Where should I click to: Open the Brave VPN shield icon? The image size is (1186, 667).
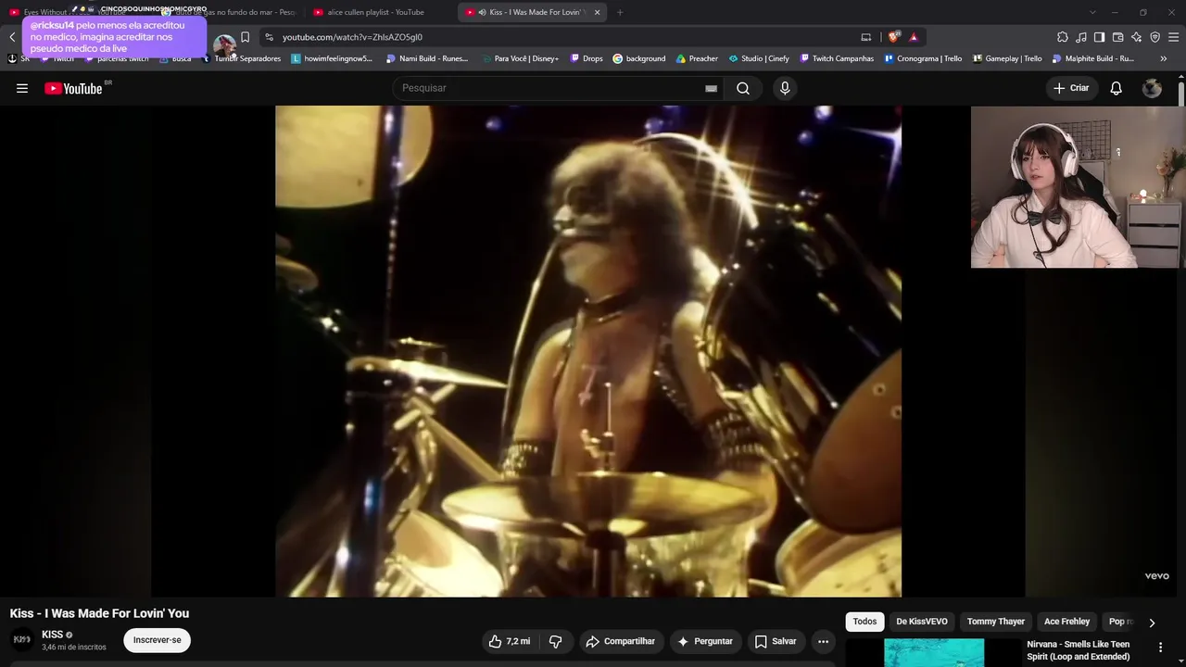pos(1155,37)
